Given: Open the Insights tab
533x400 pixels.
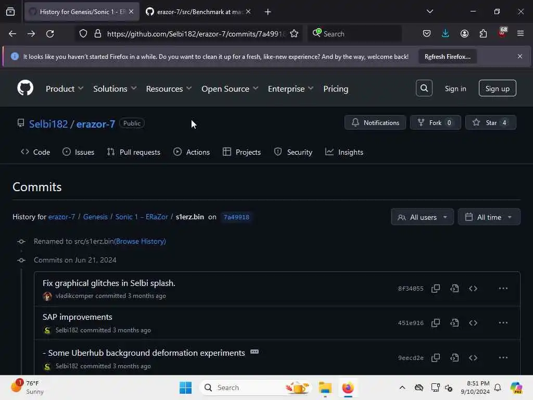Looking at the screenshot, I should [344, 152].
